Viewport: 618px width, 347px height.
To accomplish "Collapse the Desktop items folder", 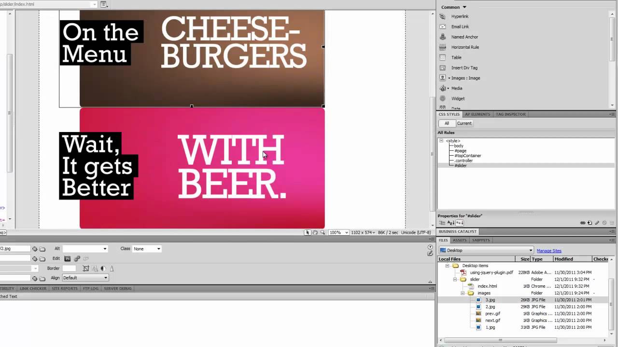I will tap(448, 266).
